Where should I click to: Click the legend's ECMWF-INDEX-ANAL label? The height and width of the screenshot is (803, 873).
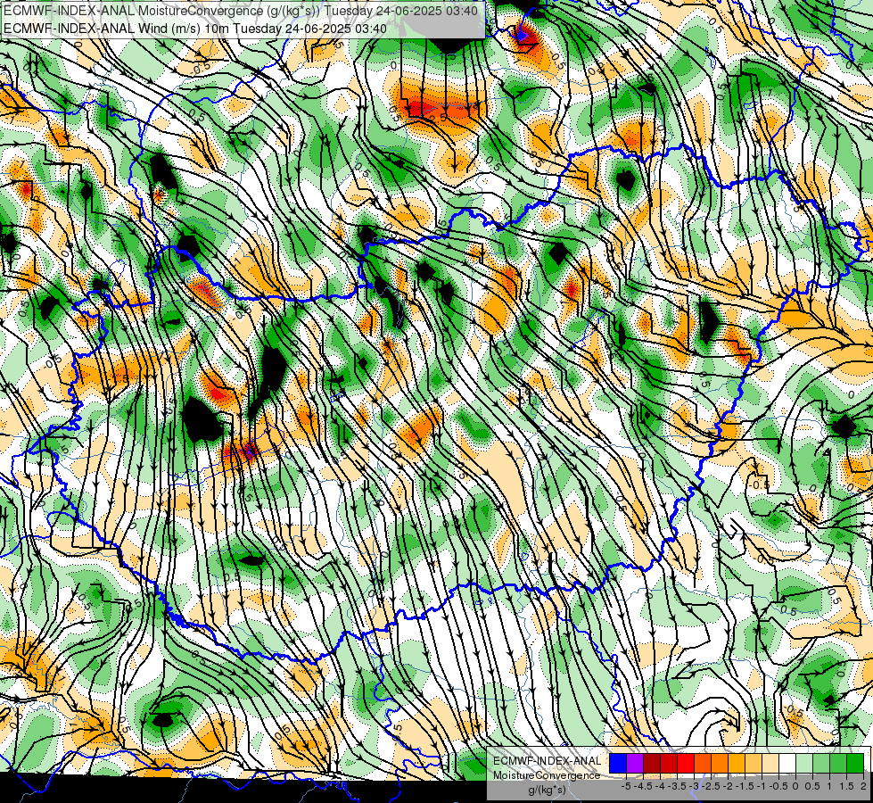(547, 761)
